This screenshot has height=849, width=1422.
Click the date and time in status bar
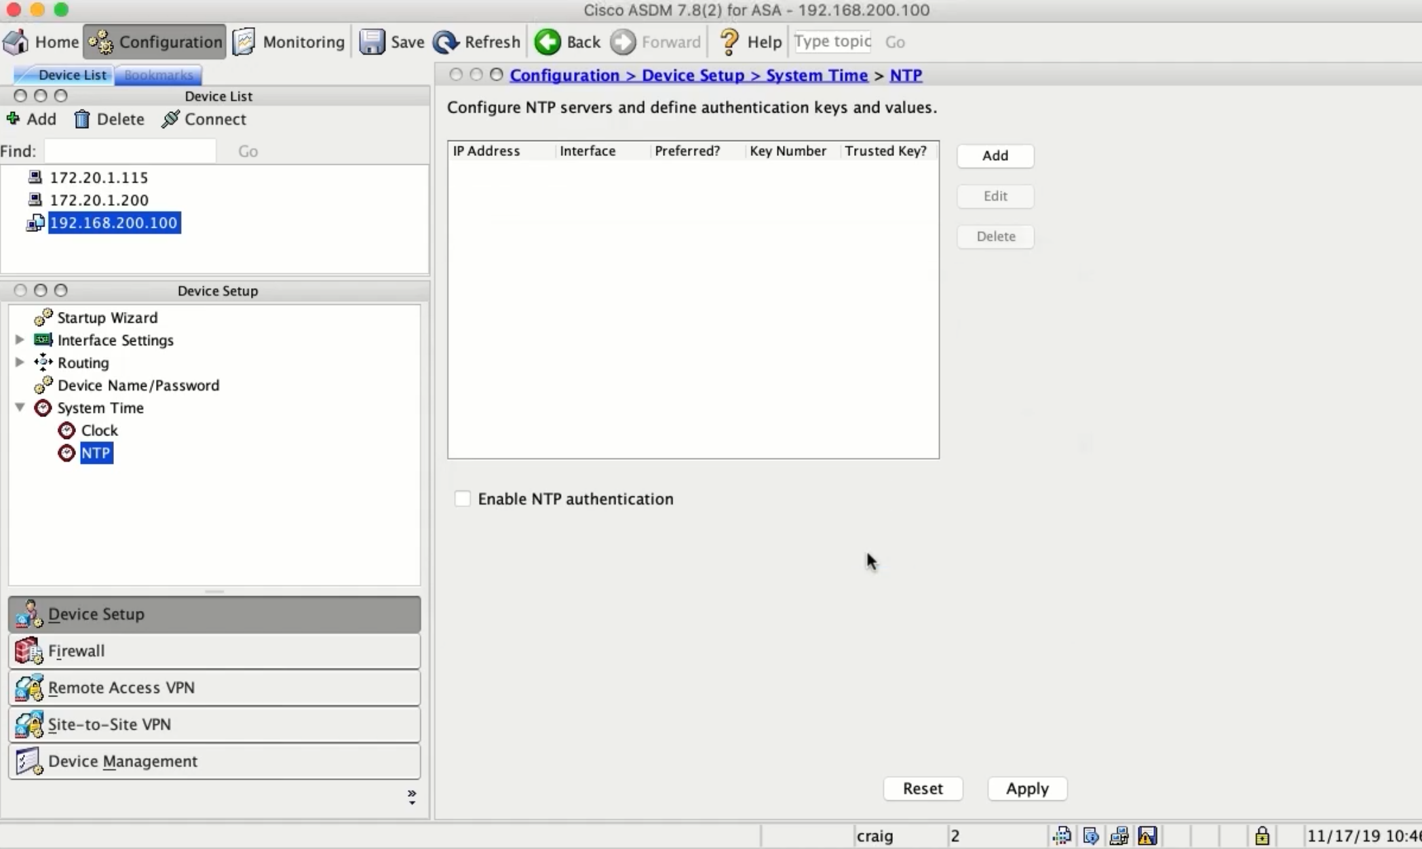(x=1364, y=836)
